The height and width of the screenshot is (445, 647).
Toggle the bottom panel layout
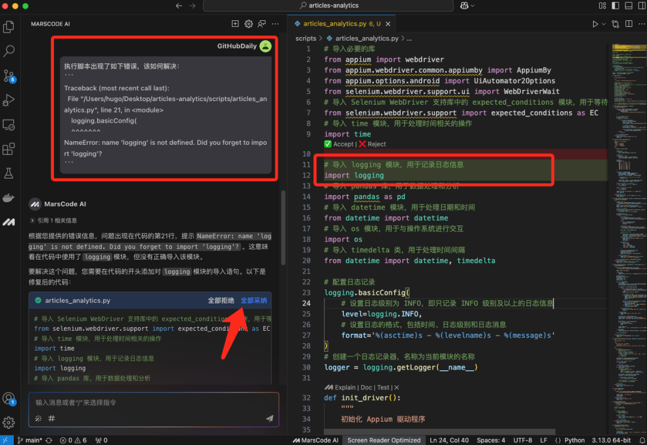click(x=628, y=6)
